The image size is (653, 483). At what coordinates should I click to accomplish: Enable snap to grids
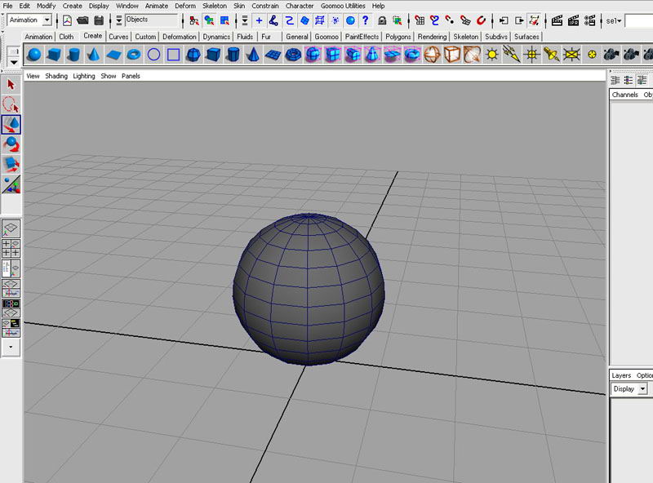pyautogui.click(x=420, y=20)
